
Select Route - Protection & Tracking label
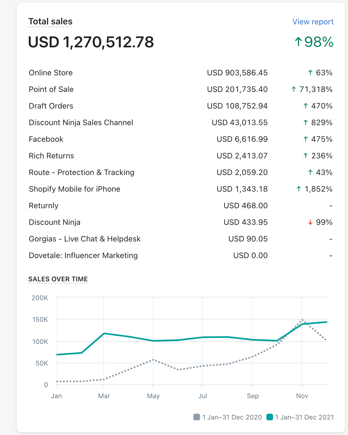(x=82, y=173)
